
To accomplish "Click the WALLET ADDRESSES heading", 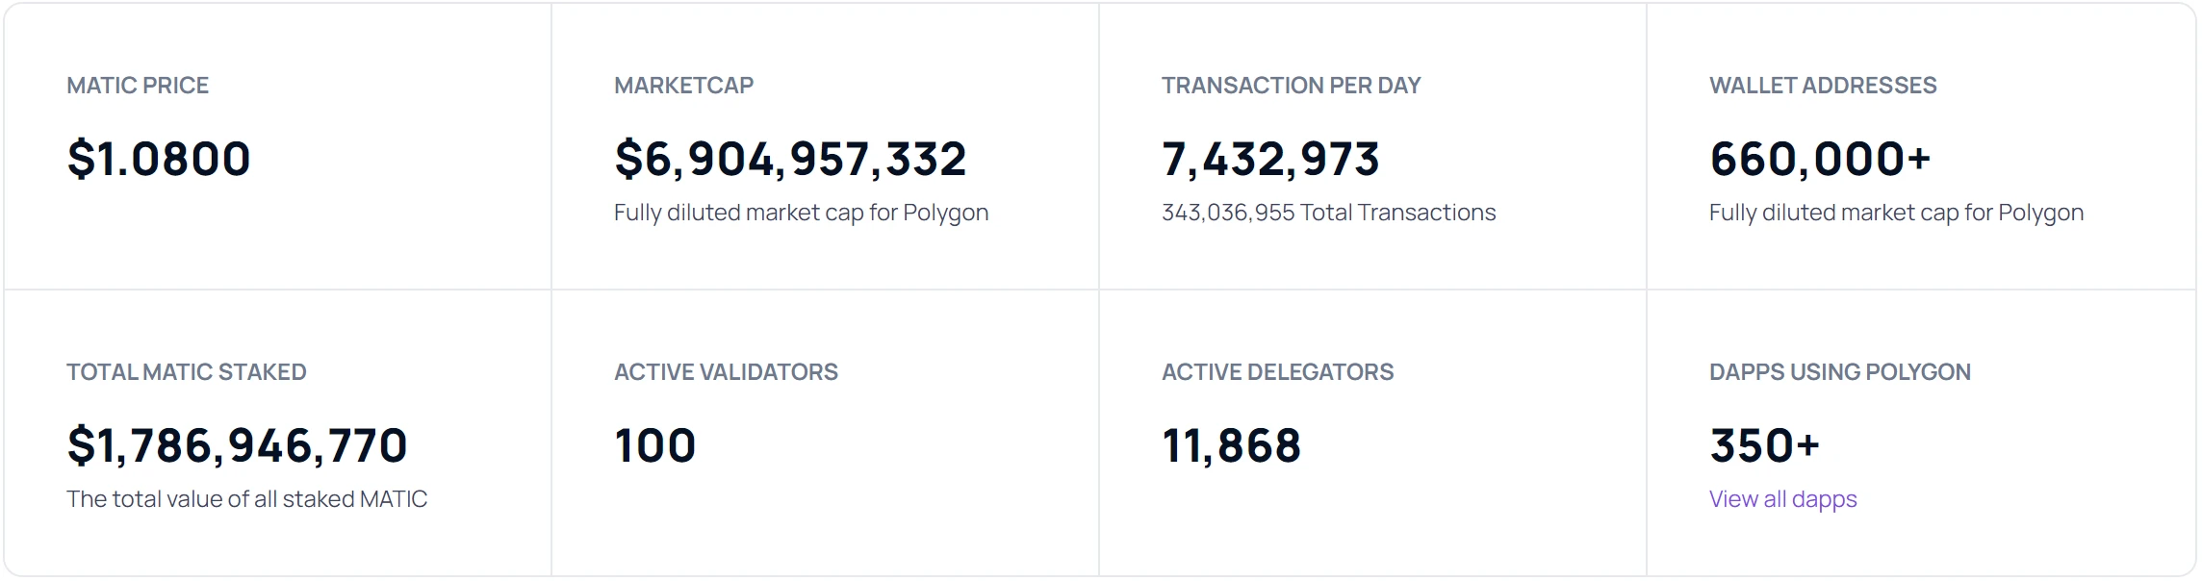I will coord(1823,86).
